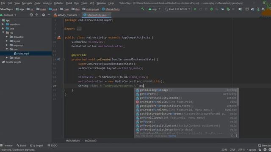
Task: Start debugging with the green bug icon
Action: coord(211,9)
